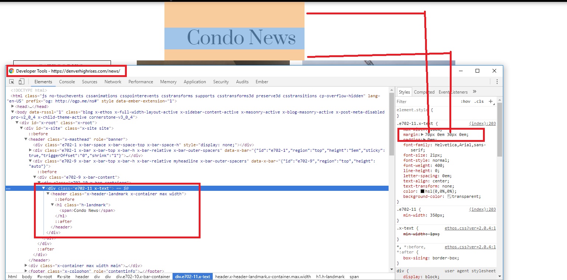This screenshot has height=280, width=567.
Task: Activate the inspect element picker icon
Action: 12,82
